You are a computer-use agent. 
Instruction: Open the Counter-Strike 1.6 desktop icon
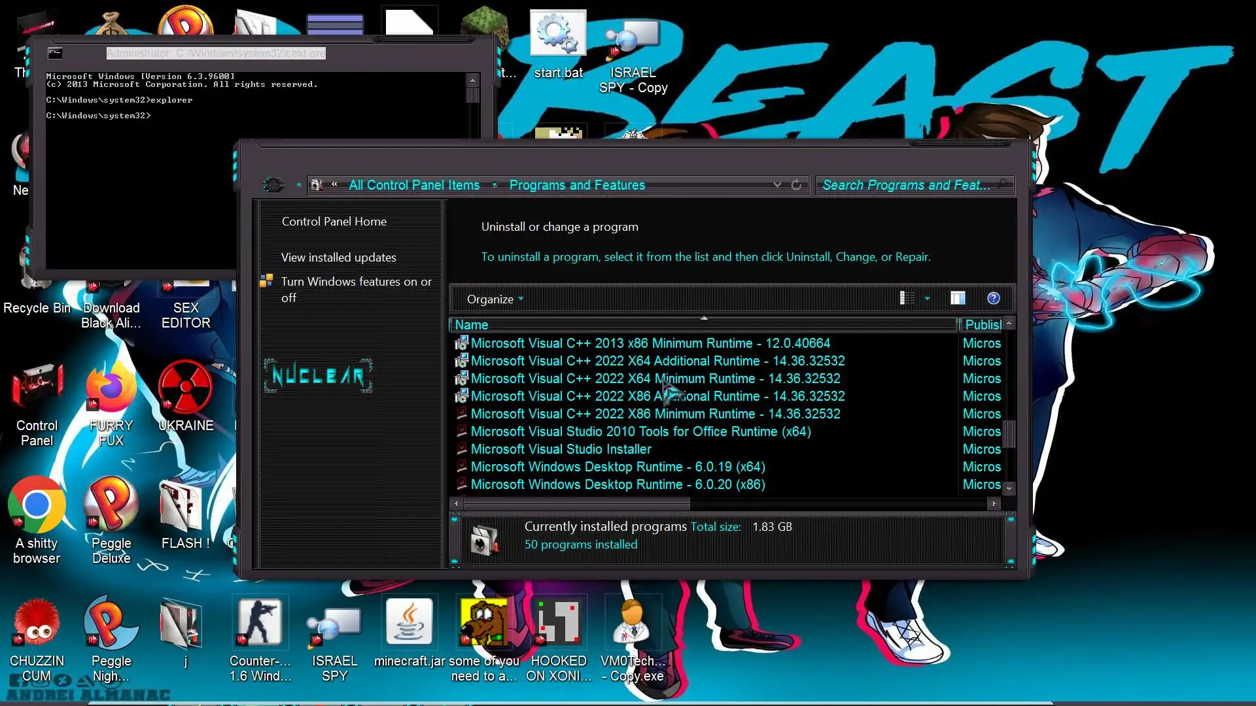tap(260, 622)
